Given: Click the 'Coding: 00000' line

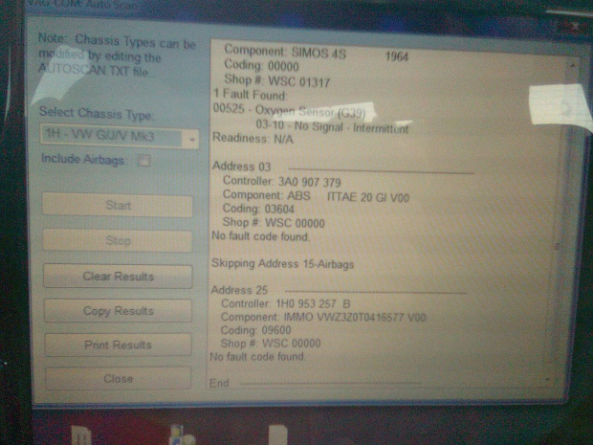Looking at the screenshot, I should point(261,65).
